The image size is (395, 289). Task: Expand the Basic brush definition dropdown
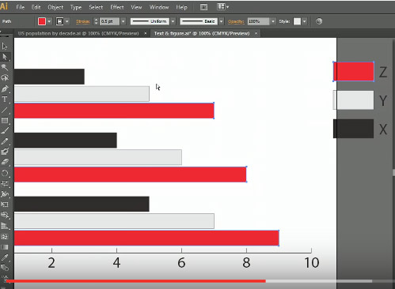[x=222, y=21]
